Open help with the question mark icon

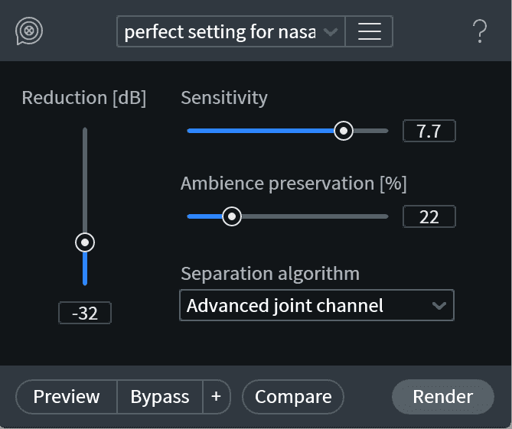coord(480,31)
